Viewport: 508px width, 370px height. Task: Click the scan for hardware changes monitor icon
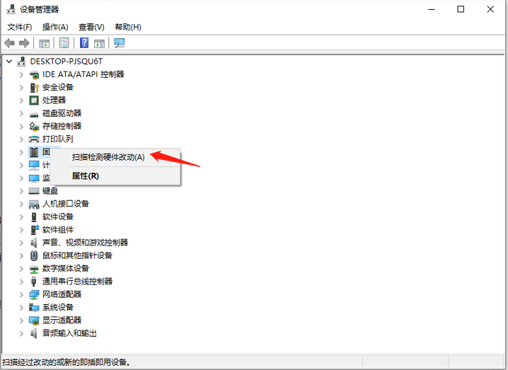(x=120, y=43)
